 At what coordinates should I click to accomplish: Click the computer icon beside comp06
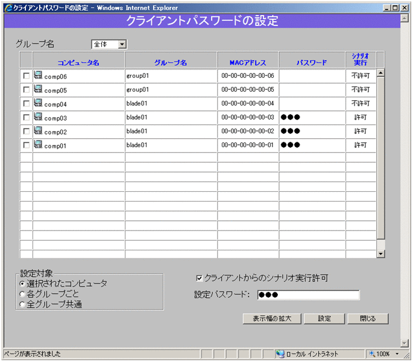pyautogui.click(x=38, y=75)
